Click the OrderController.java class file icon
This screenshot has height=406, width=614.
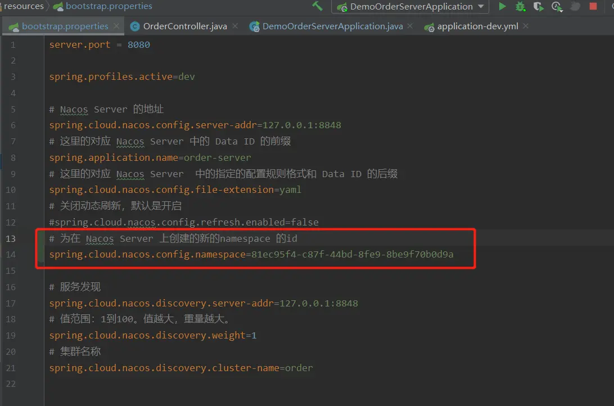(x=135, y=26)
